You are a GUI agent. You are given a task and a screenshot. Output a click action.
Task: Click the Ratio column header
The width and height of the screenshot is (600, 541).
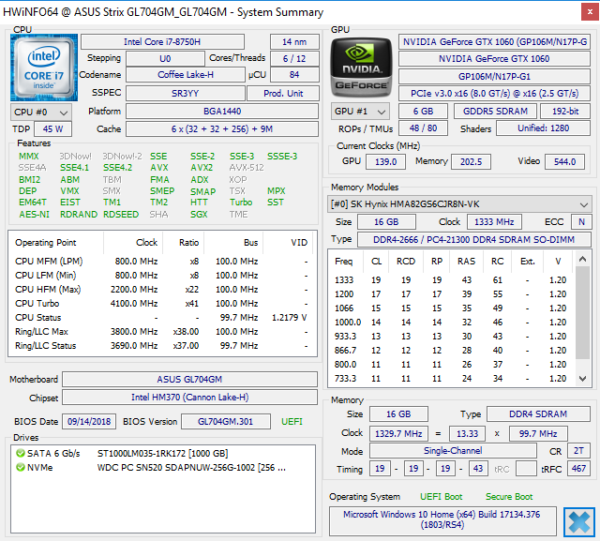(184, 243)
